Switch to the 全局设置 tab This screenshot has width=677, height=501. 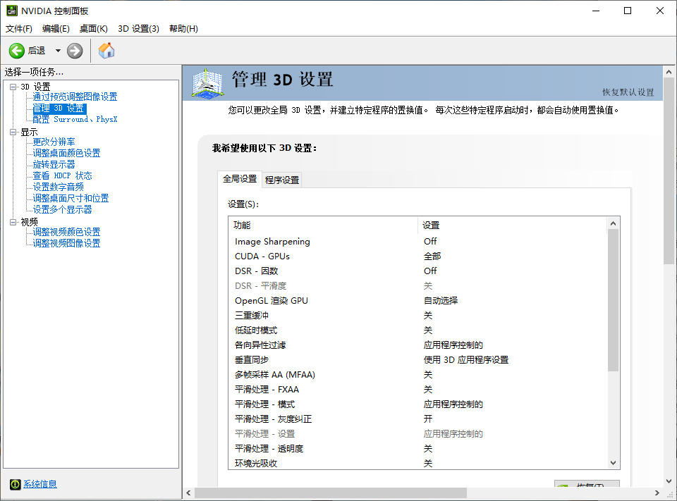tap(240, 179)
